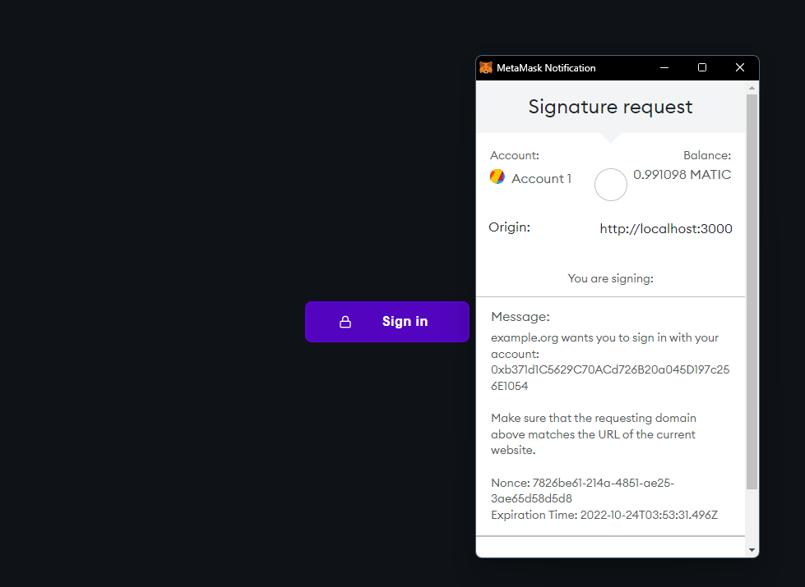Select the account address starting with 0xb371
Screen dimensions: 805x587
coord(609,377)
